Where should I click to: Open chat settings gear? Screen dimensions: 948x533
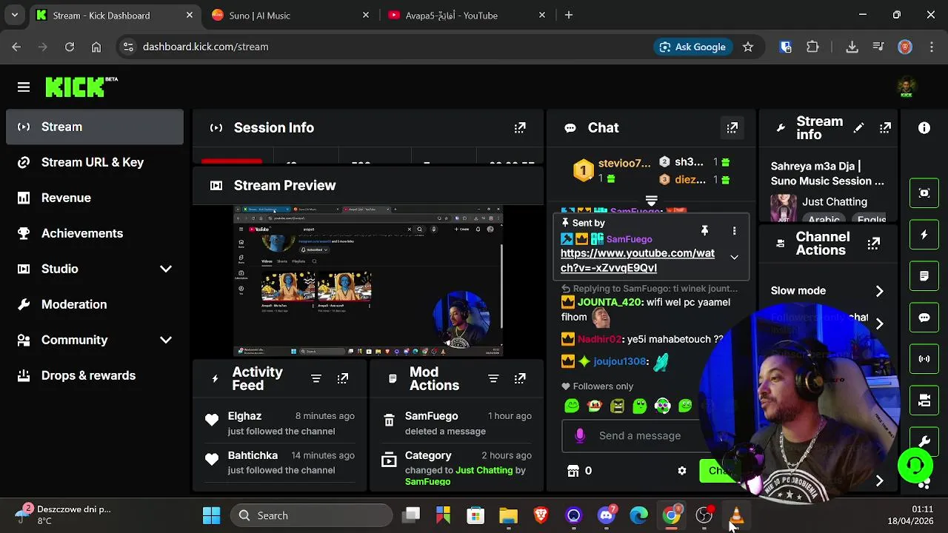(682, 471)
